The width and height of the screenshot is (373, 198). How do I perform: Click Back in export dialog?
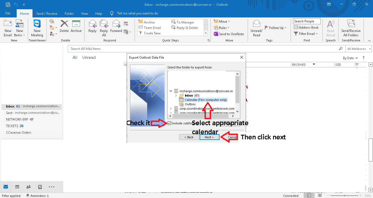pos(189,137)
